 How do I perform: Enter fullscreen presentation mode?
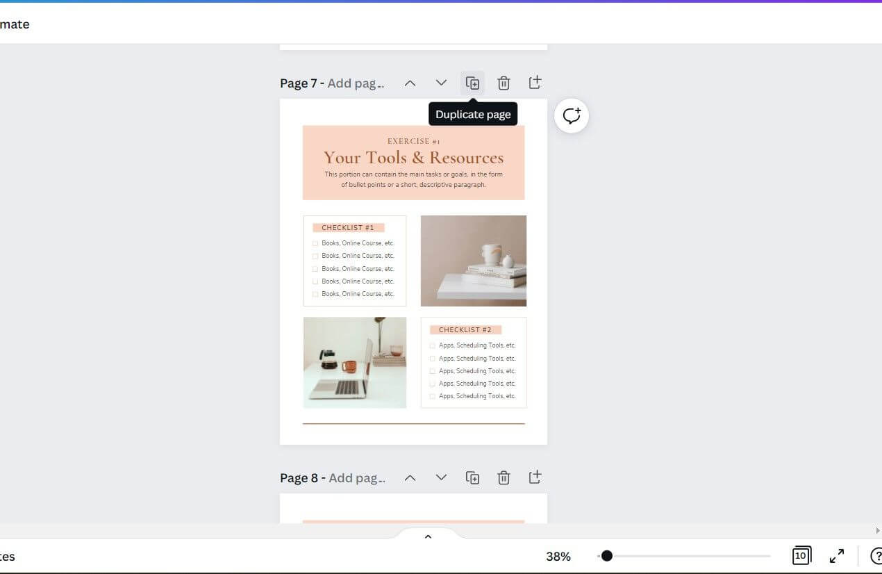[x=837, y=556]
